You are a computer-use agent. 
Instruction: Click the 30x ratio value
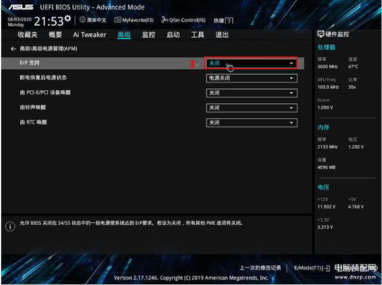click(352, 87)
